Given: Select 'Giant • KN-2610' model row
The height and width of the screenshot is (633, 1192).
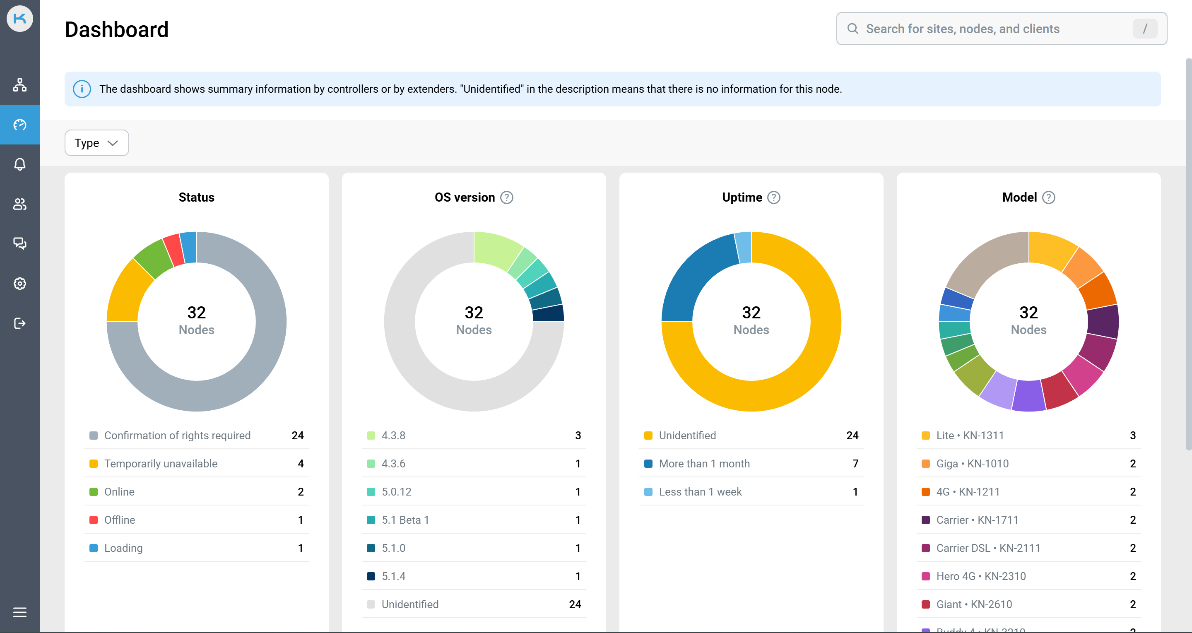Looking at the screenshot, I should coord(1028,604).
